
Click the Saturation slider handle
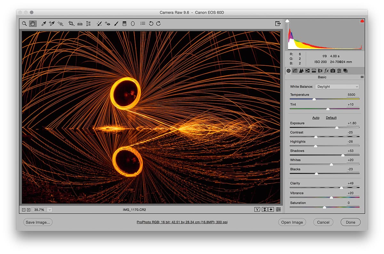pyautogui.click(x=324, y=207)
